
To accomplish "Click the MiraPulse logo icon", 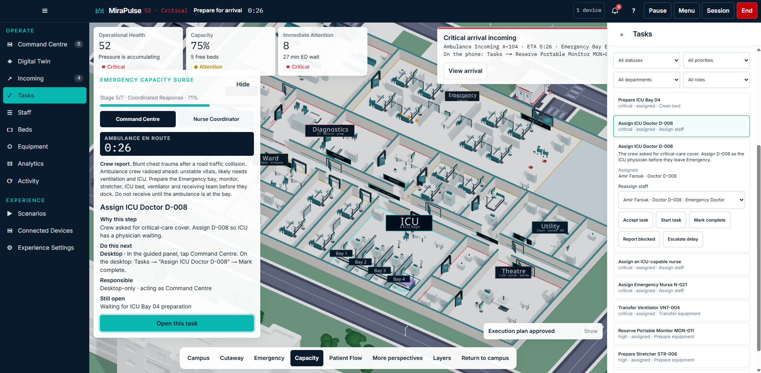I will coord(100,11).
